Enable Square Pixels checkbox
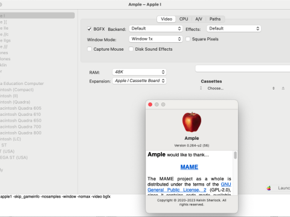290x217 pixels. [188, 39]
